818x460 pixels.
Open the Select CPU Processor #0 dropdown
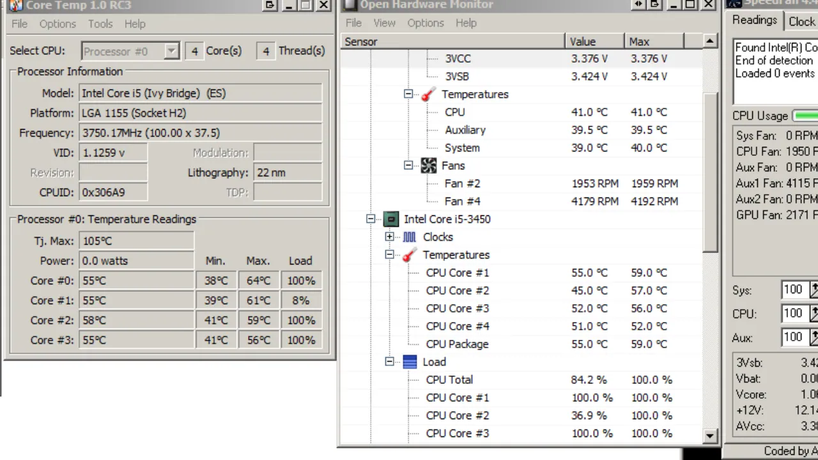(x=130, y=51)
